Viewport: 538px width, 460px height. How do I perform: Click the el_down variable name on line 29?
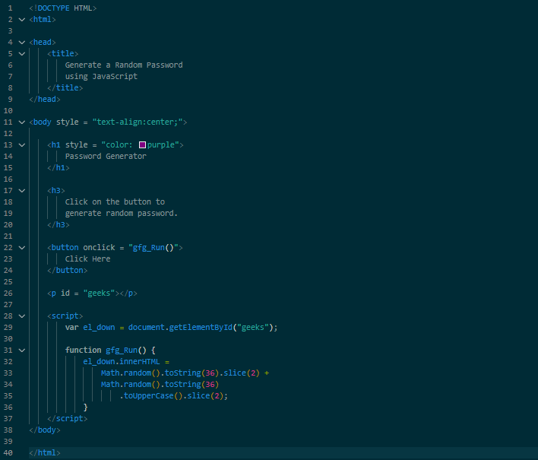coord(99,328)
